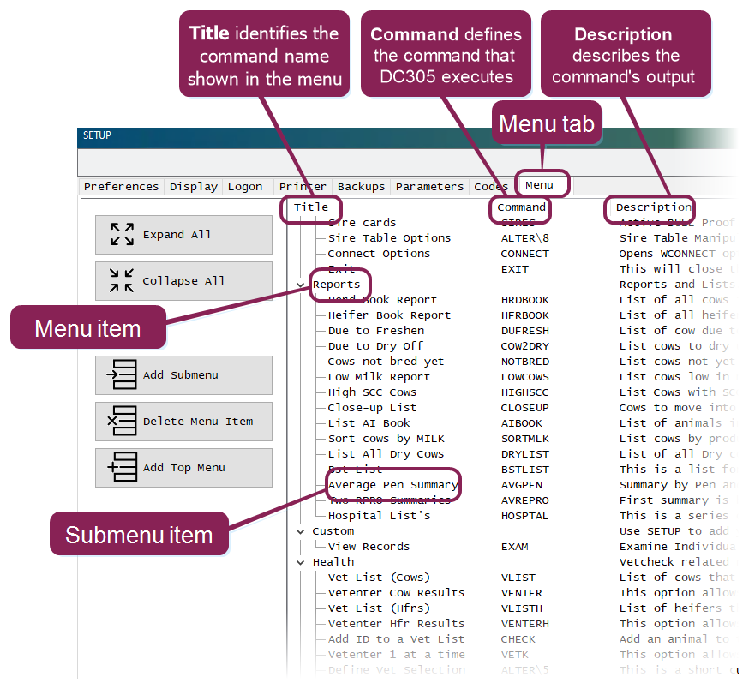Image resolution: width=749 pixels, height=689 pixels.
Task: Click the COW2DRY command cell
Action: 525,346
